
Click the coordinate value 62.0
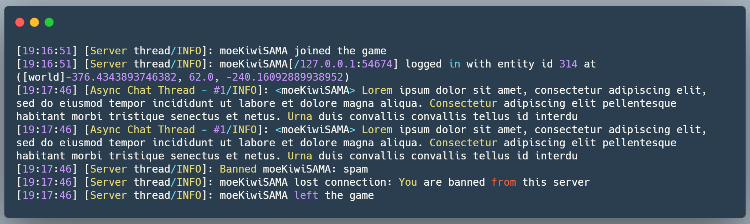click(x=201, y=77)
